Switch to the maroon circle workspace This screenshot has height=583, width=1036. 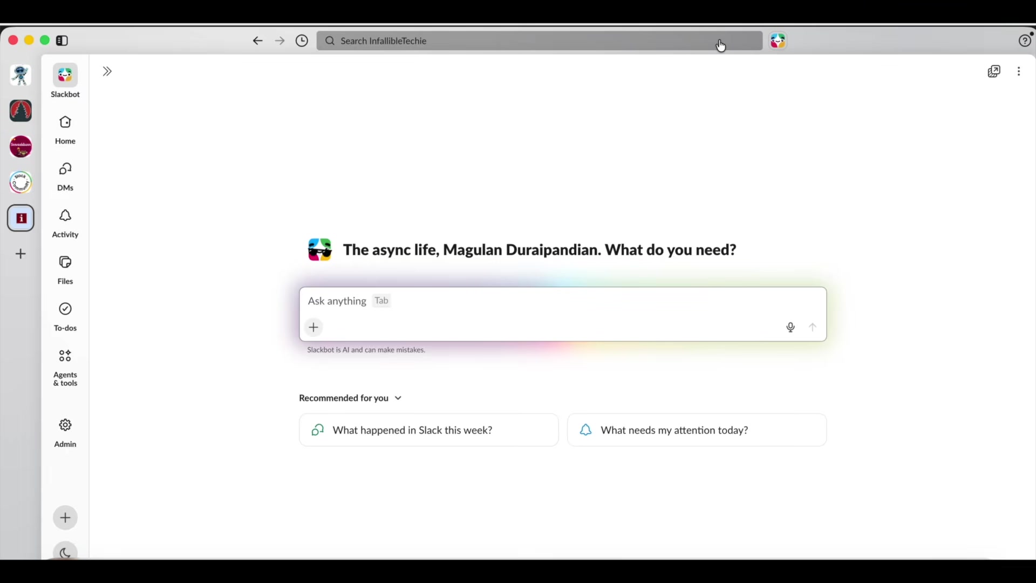(x=21, y=146)
